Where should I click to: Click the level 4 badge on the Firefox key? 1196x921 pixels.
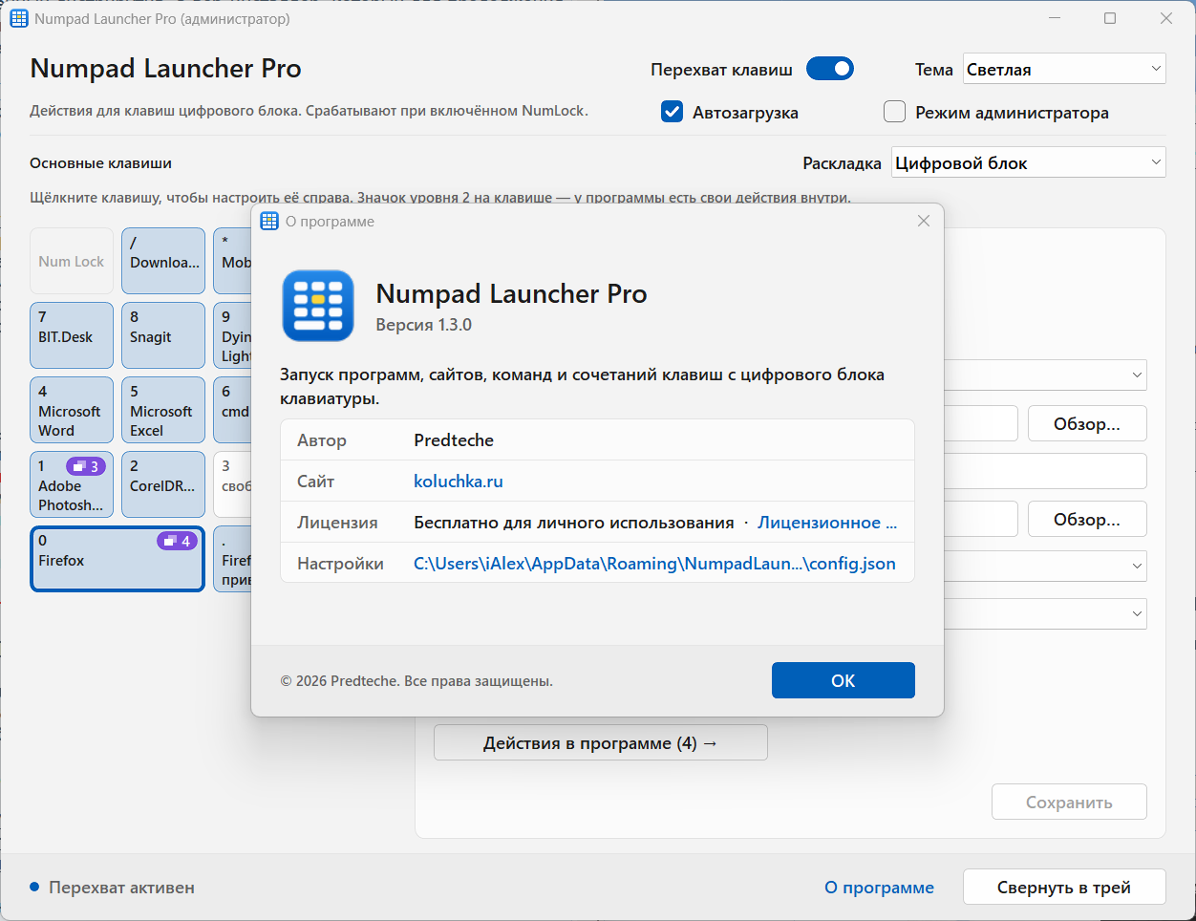[x=177, y=541]
